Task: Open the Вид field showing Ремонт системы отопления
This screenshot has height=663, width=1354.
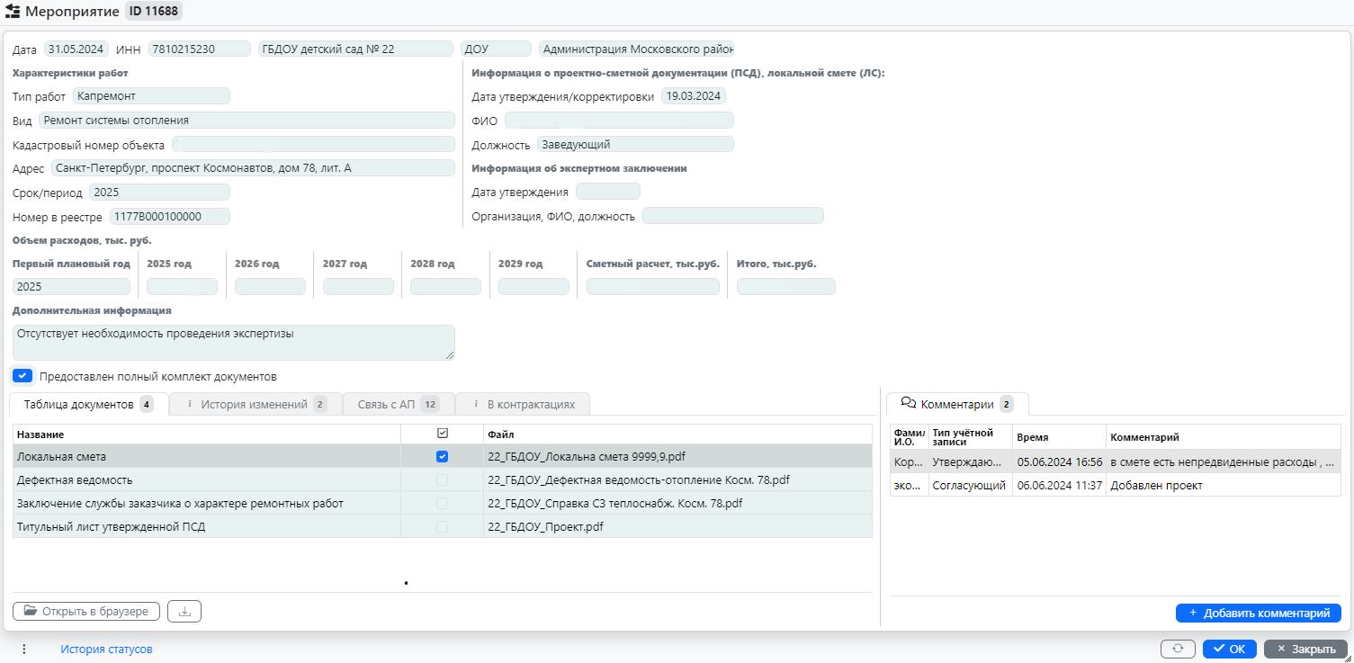Action: tap(247, 120)
